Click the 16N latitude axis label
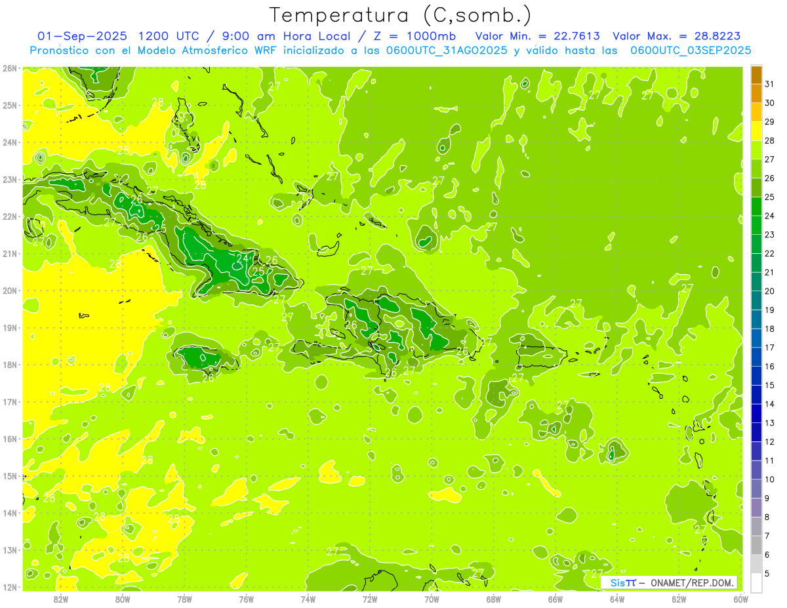 pos(10,439)
